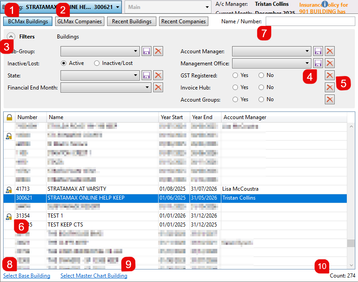This screenshot has height=282, width=358.
Task: Sort by the Number column header
Action: [31, 117]
